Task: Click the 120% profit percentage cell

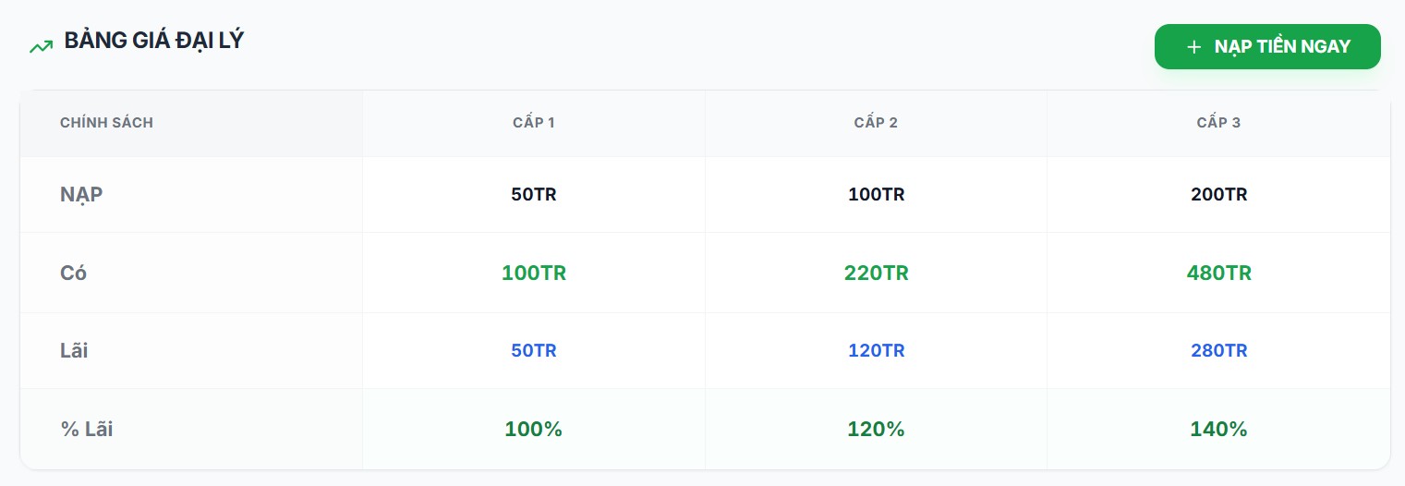Action: pyautogui.click(x=876, y=430)
